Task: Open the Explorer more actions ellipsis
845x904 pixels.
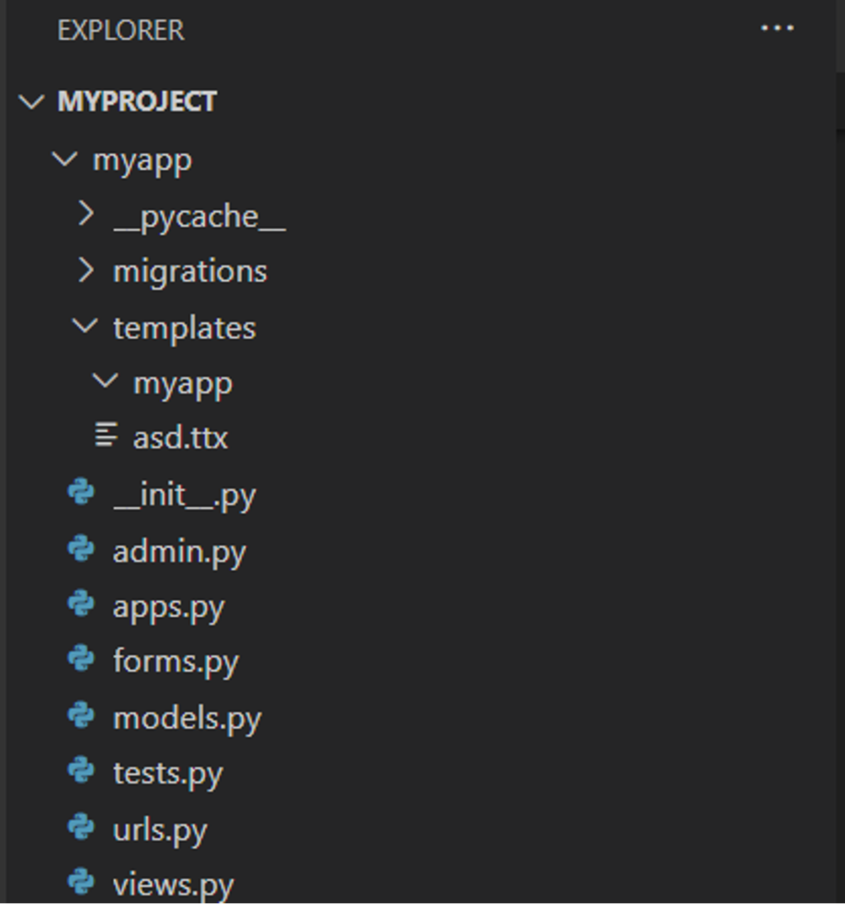Action: point(777,29)
